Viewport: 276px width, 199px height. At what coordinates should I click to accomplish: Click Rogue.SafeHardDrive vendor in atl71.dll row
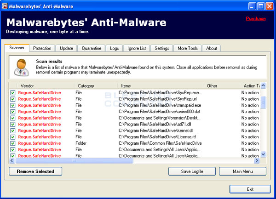pyautogui.click(x=40, y=124)
